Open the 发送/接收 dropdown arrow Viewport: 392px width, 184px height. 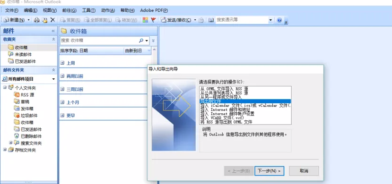(195, 20)
